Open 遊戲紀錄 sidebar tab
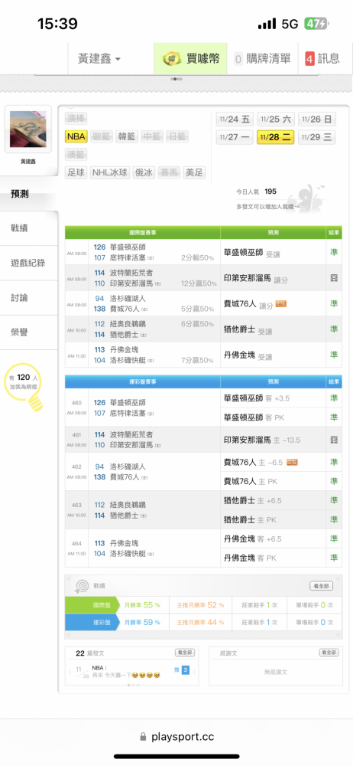Screen dimensions: 353x766 pyautogui.click(x=28, y=263)
